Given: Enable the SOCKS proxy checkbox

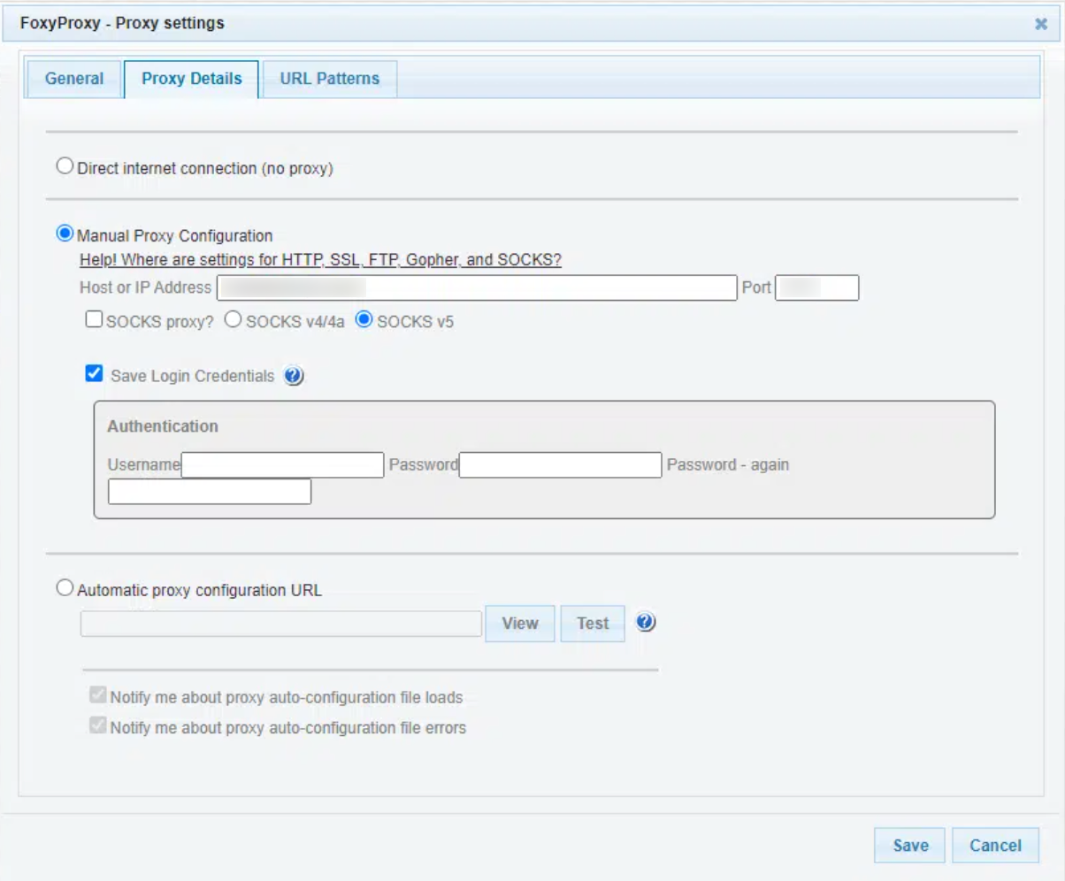Looking at the screenshot, I should [x=94, y=321].
